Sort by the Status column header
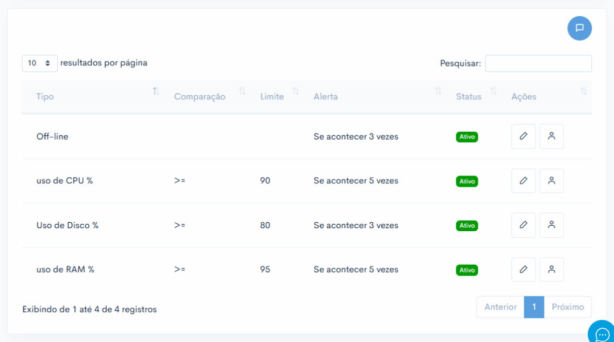 point(477,96)
